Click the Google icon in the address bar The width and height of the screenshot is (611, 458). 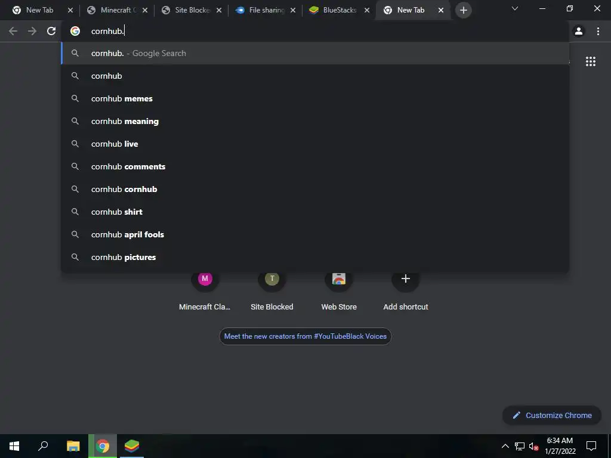tap(75, 31)
